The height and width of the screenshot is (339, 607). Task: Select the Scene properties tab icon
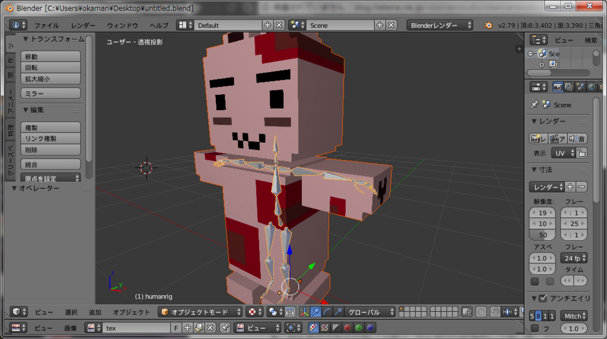click(580, 87)
